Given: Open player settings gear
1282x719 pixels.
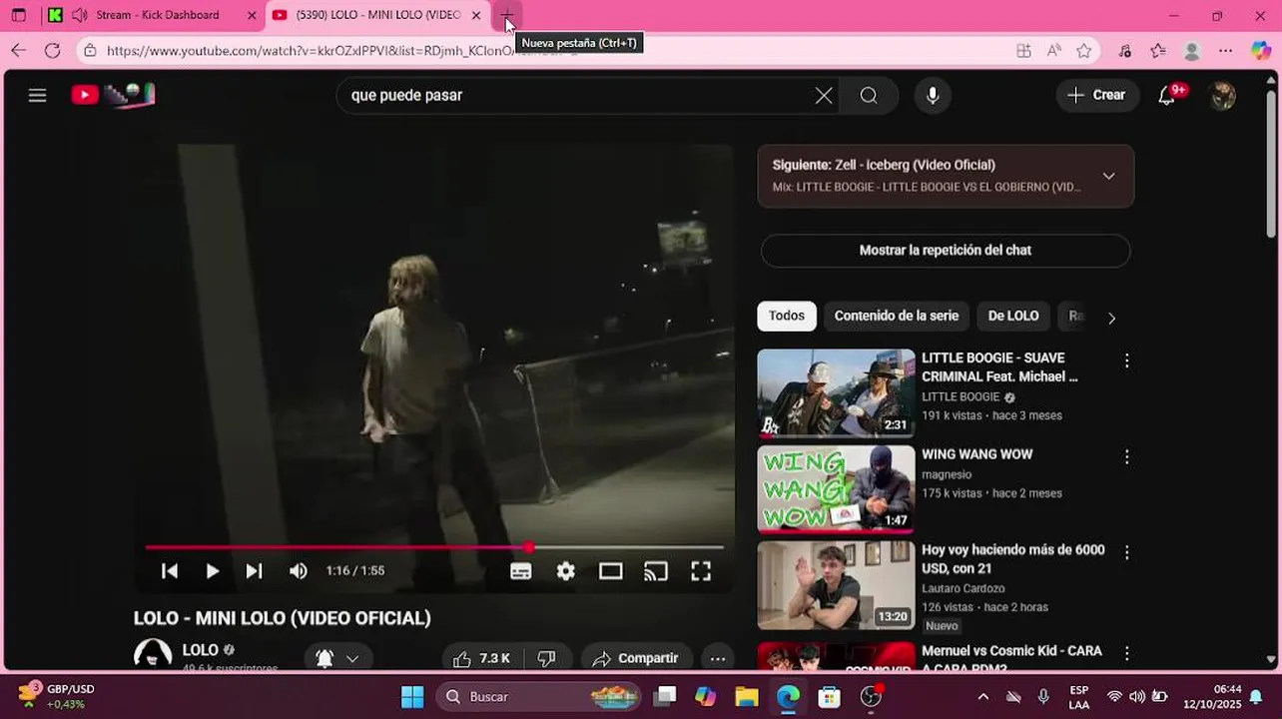Looking at the screenshot, I should point(566,571).
